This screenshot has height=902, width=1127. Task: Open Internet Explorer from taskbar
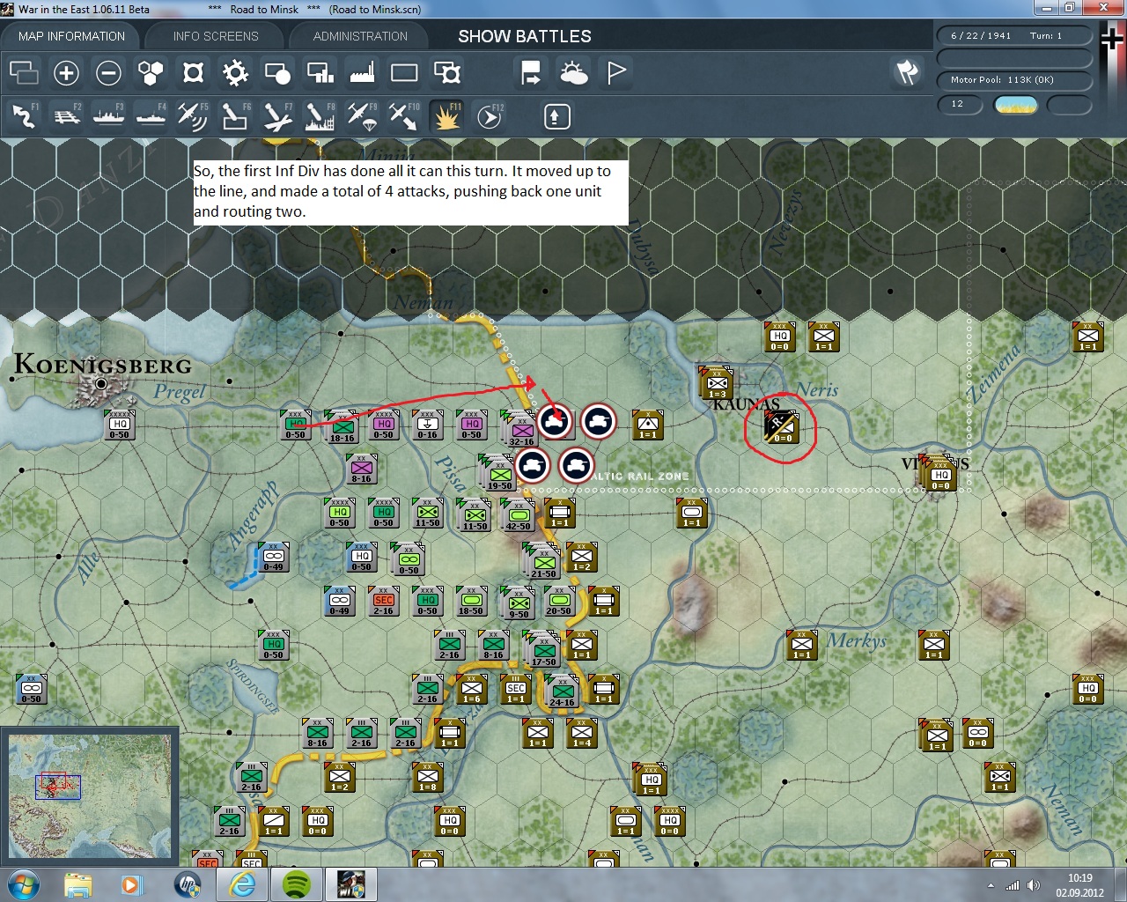coord(243,884)
